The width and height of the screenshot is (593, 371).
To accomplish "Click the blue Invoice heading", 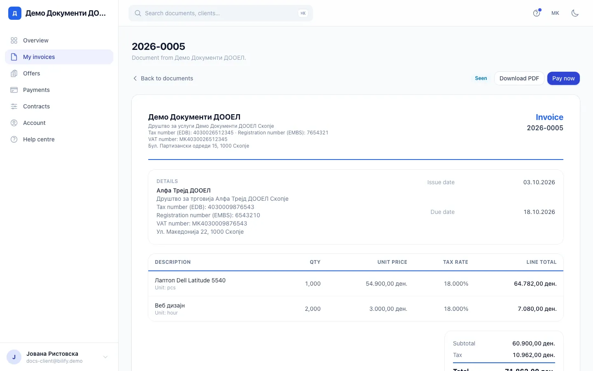I will point(549,117).
